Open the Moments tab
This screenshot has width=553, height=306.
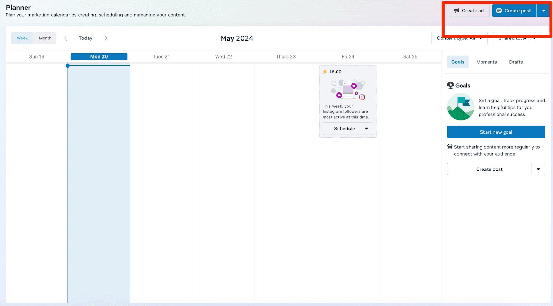click(486, 62)
